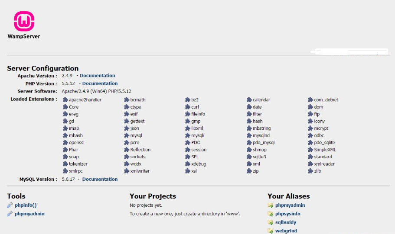Image resolution: width=395 pixels, height=234 pixels.
Task: Open PHP Version Documentation link
Action: (x=100, y=83)
